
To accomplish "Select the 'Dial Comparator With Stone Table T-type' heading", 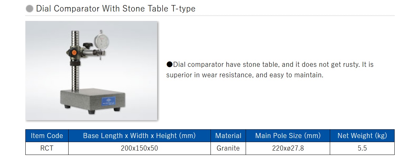I will click(116, 9).
